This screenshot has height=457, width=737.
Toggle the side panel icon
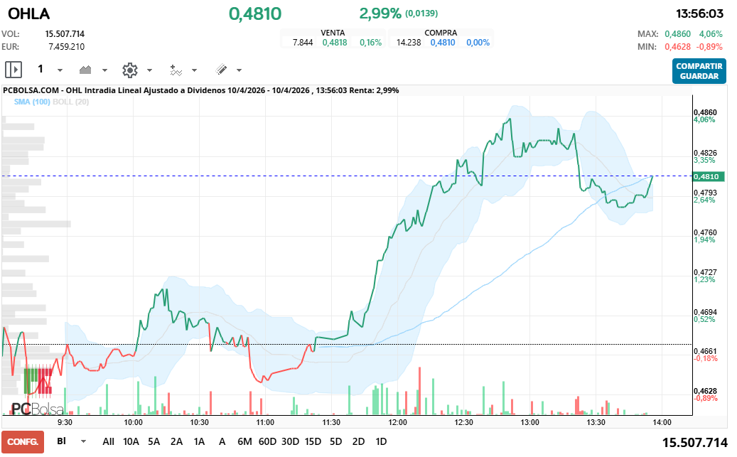[14, 70]
